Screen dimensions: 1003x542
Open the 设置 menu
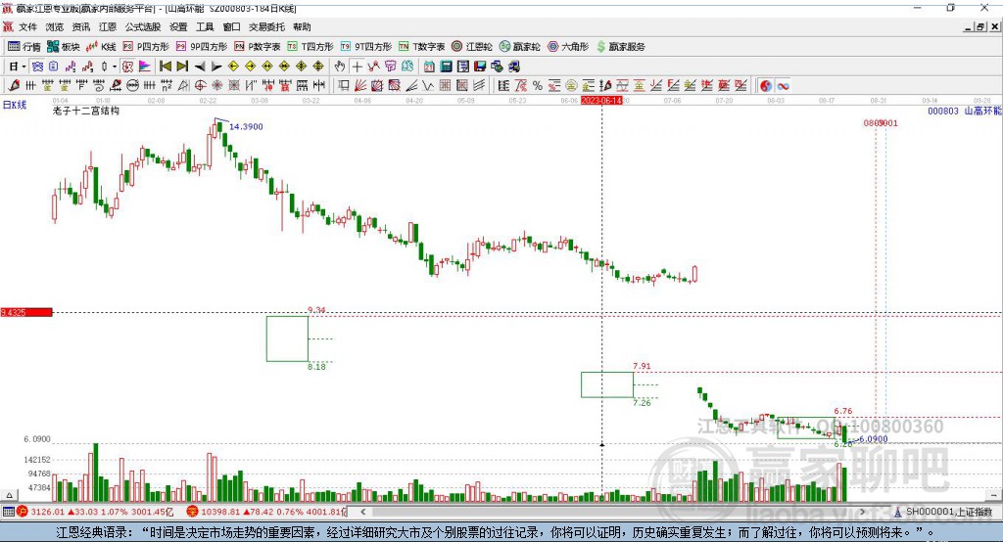point(178,26)
